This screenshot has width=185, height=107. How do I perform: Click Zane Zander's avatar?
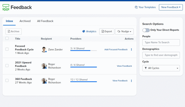click(44, 49)
